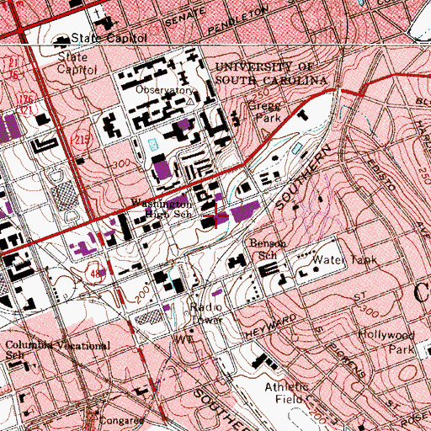Click the Hollywood Park label
The height and width of the screenshot is (431, 431).
coord(387,342)
